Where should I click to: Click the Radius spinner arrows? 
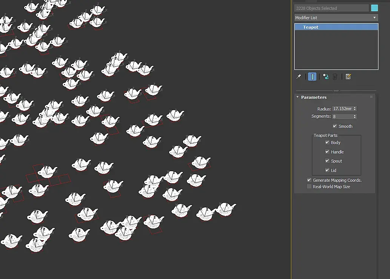[x=355, y=109]
